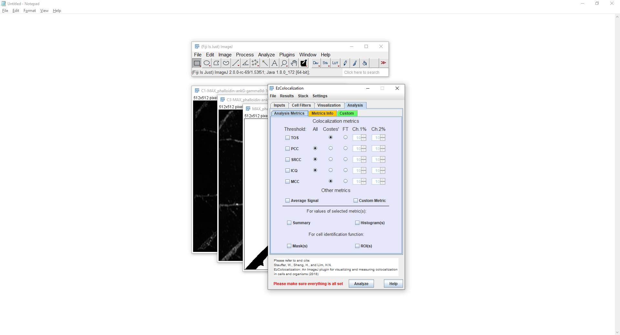Enable the ICQ metric checkbox
Screen dimensions: 620x335
[288, 171]
